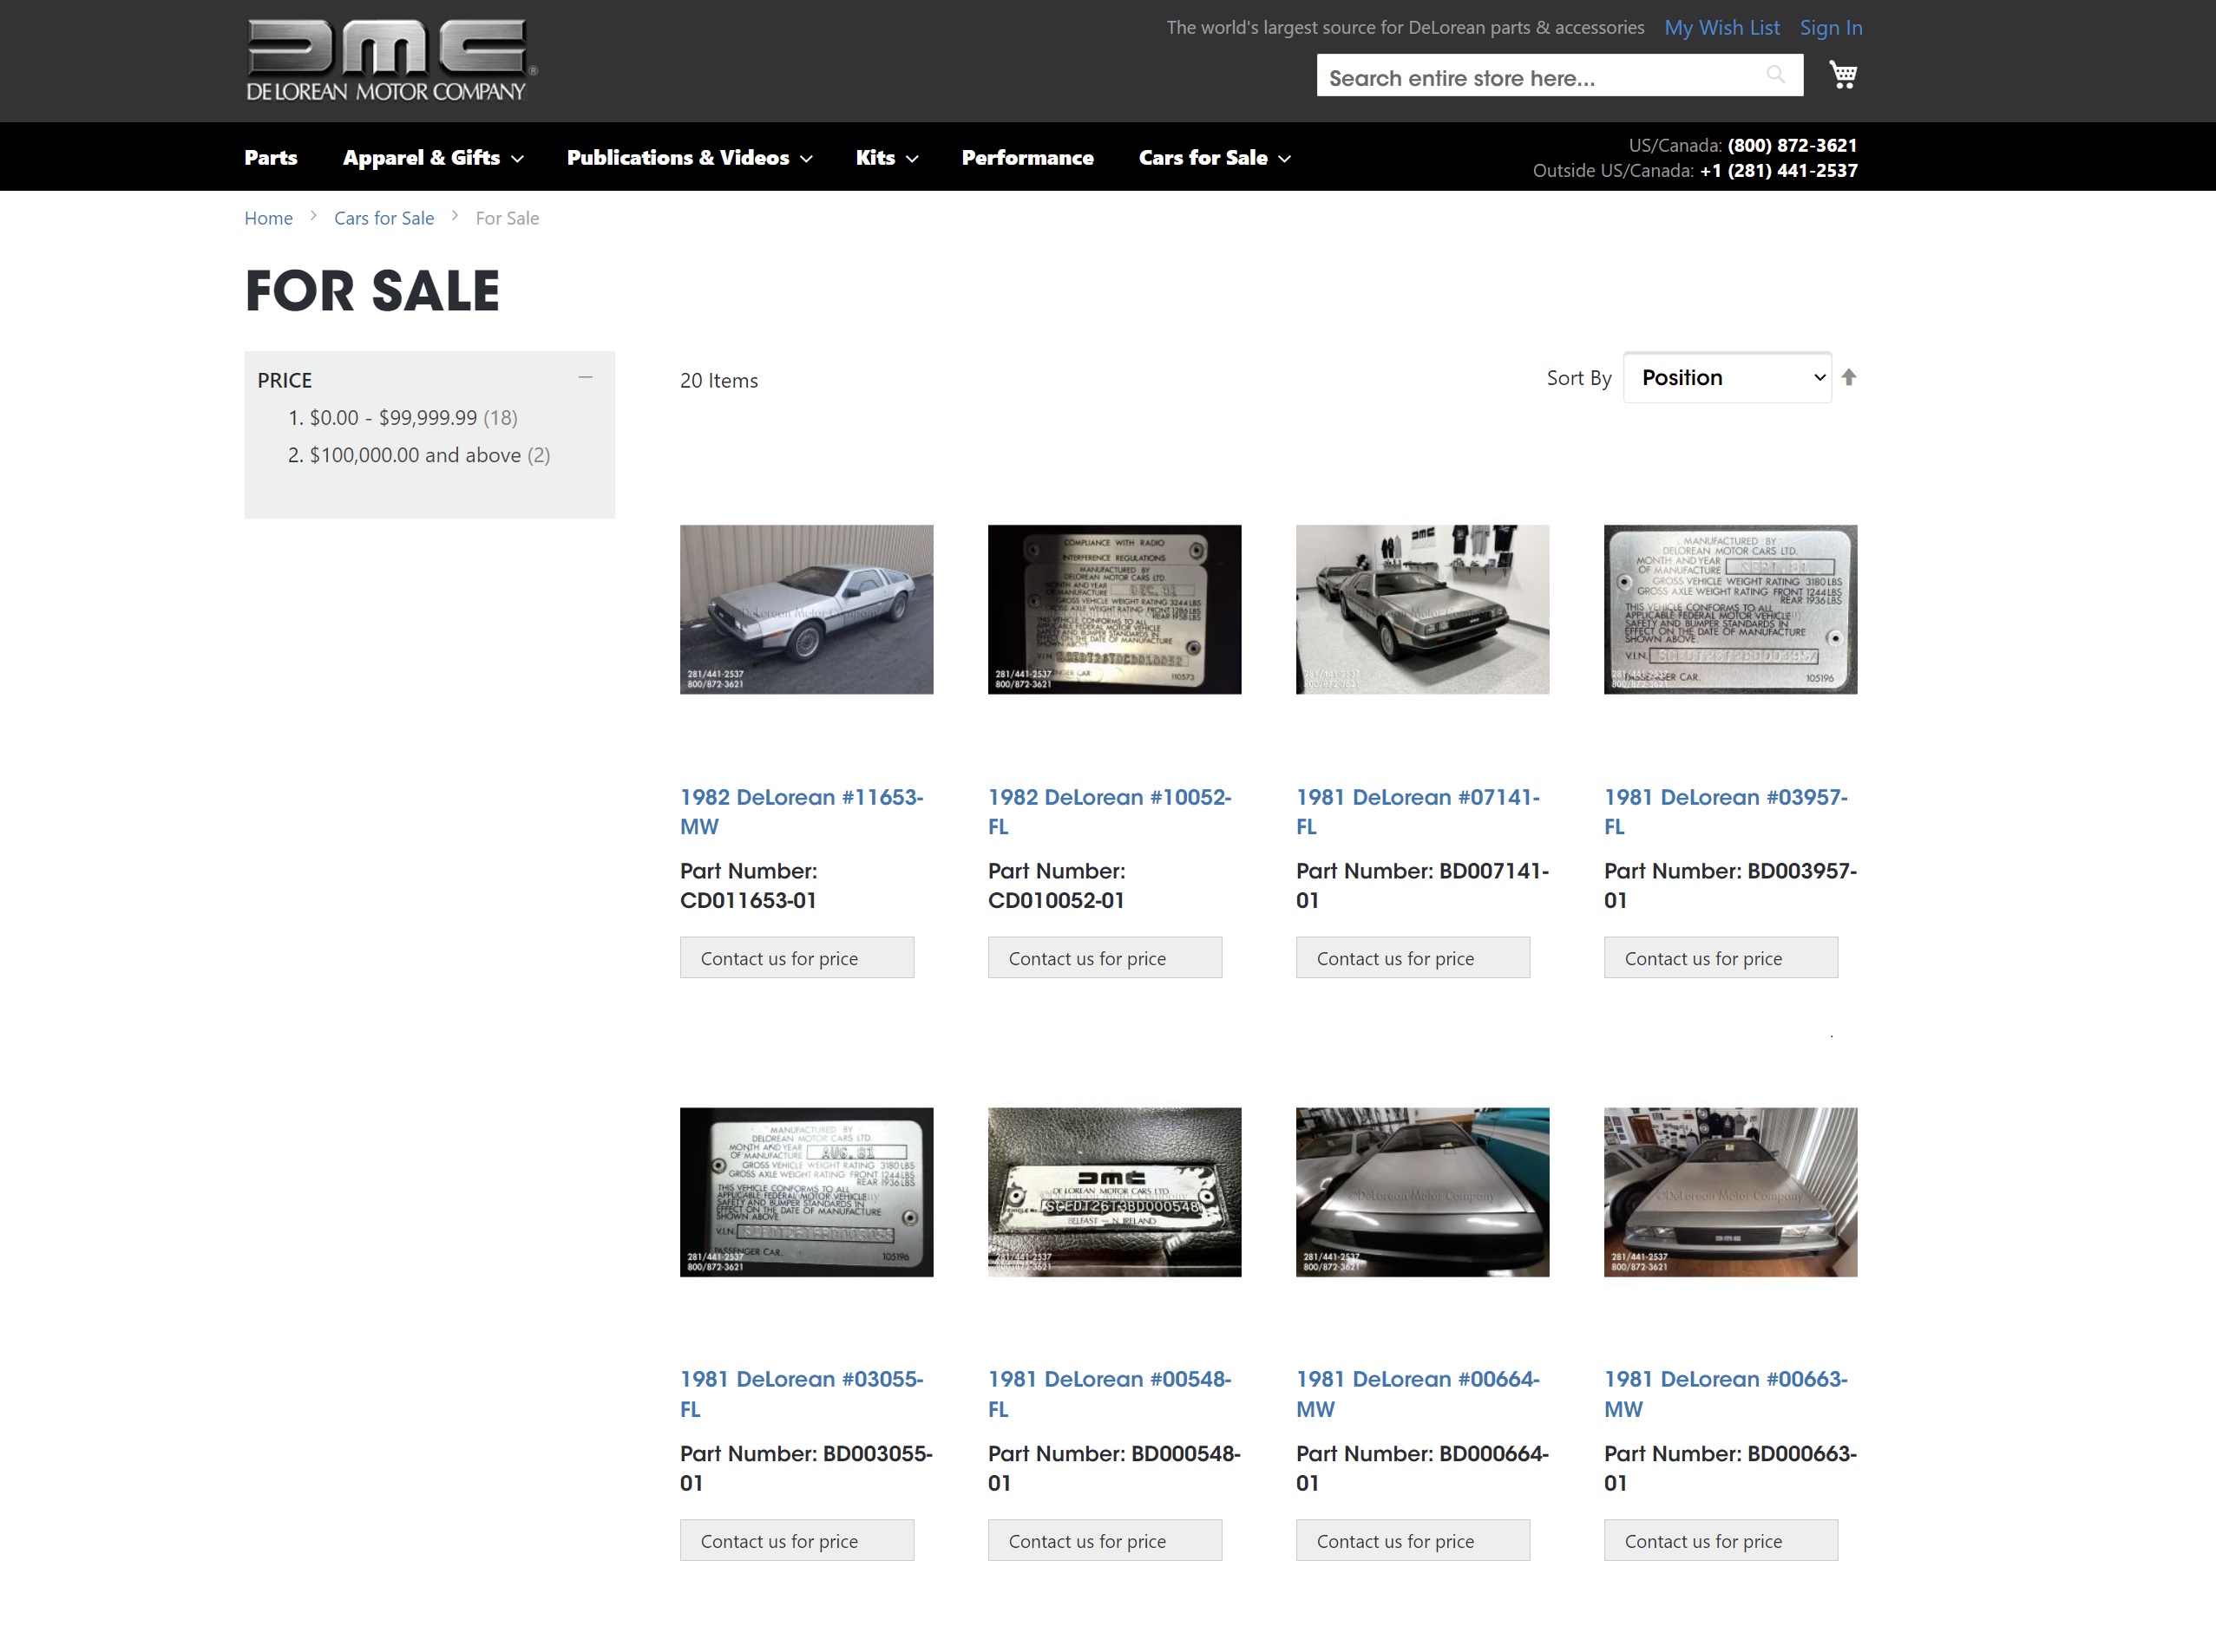
Task: Expand the Kits menu
Action: [x=885, y=158]
